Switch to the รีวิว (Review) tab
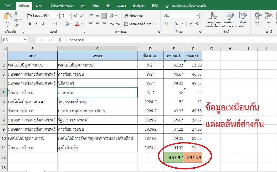Screen dimensions: 277x172 click(x=108, y=6)
